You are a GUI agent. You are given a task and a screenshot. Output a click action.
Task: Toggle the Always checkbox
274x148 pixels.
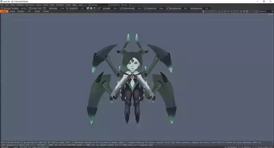pyautogui.click(x=90, y=5)
